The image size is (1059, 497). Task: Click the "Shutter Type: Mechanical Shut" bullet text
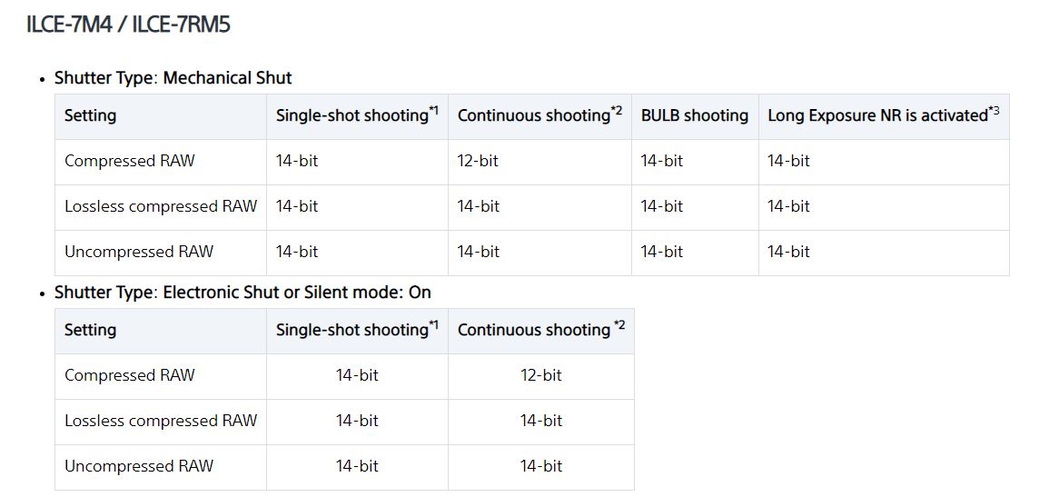173,78
